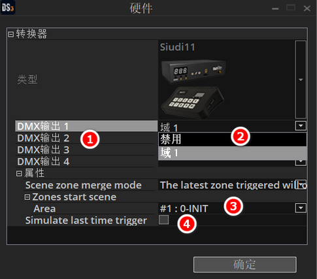The height and width of the screenshot is (279, 317).
Task: Select the DMX输出 3 row
Action: pyautogui.click(x=85, y=150)
